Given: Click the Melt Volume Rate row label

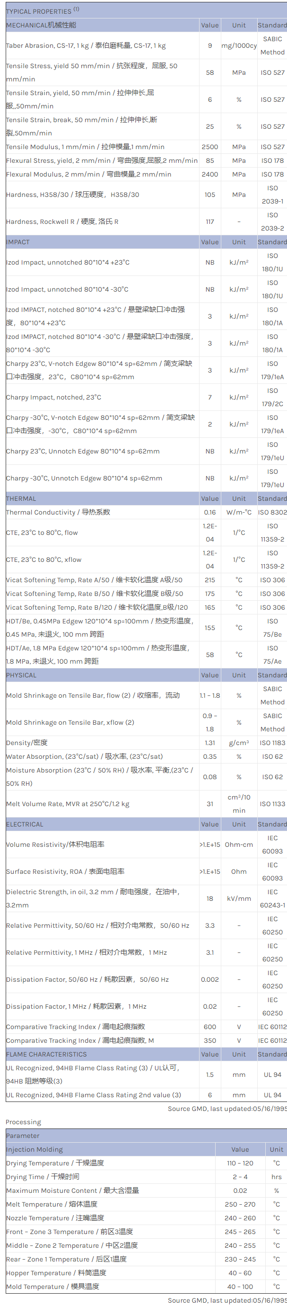Looking at the screenshot, I should coord(68,804).
